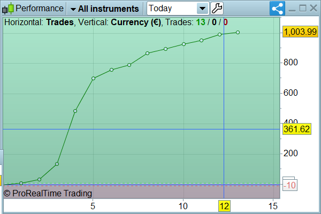Viewport: 321px width, 214px height.
Task: Minimize the Performance window
Action: (292, 10)
